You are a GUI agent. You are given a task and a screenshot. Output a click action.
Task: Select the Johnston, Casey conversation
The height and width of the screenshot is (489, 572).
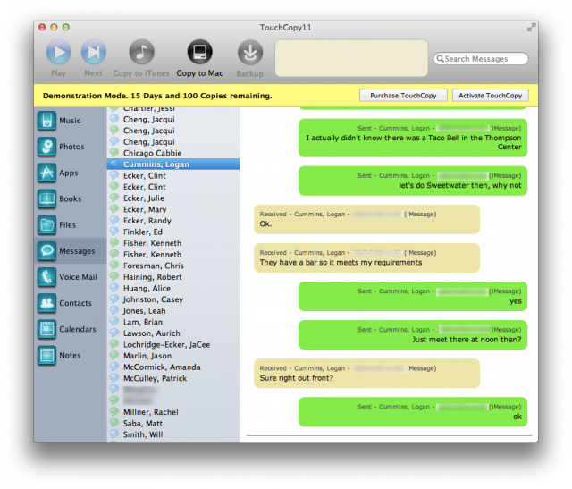(173, 299)
